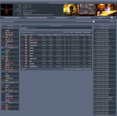Click country flag in KASMATIK table row
Screen dimensions: 117x116
coord(26,66)
